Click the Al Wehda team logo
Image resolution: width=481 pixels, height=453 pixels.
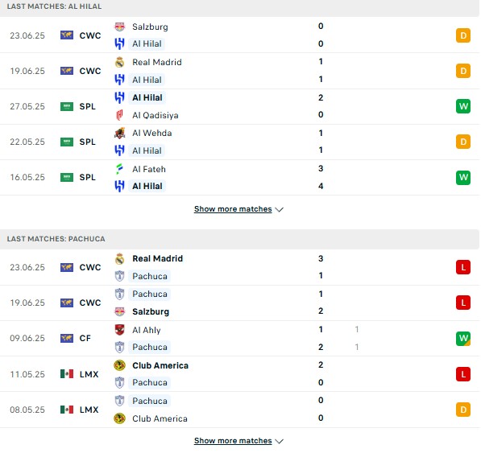tap(119, 133)
